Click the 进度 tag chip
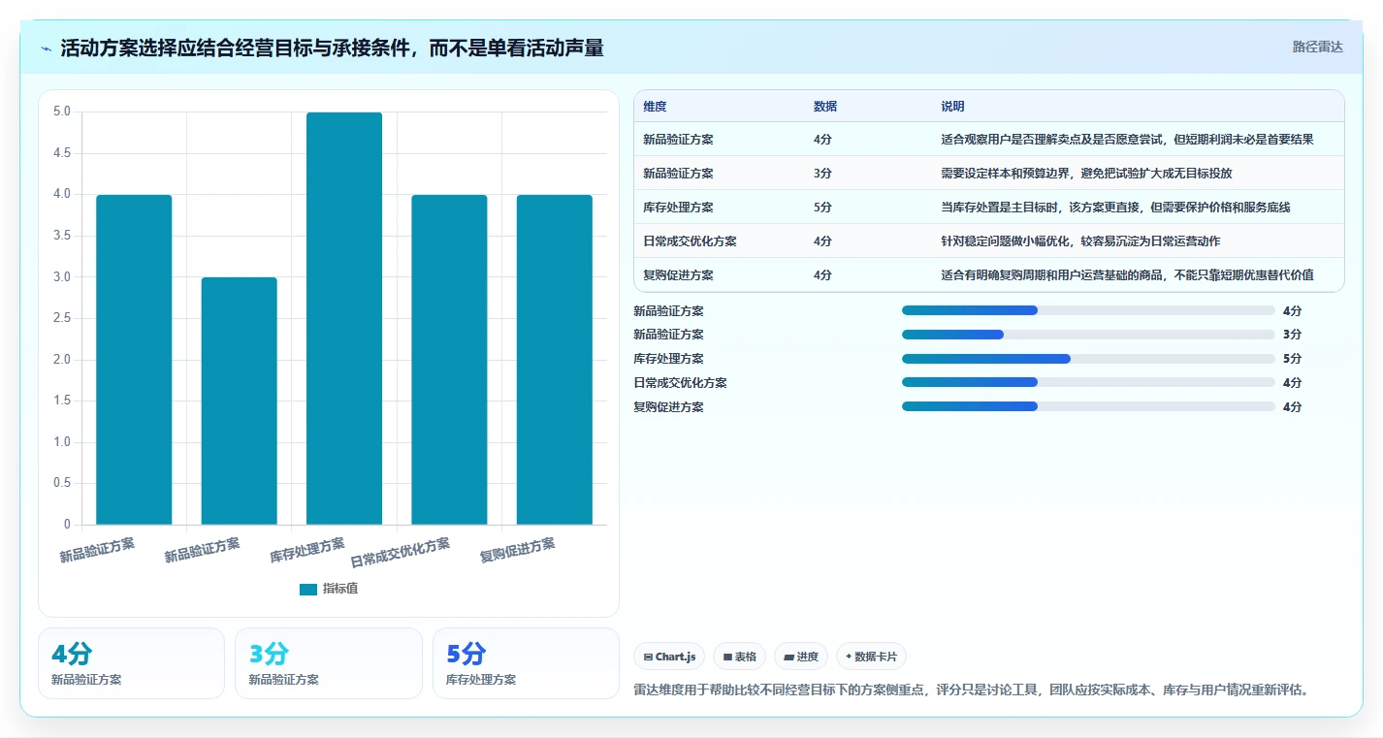 (801, 657)
